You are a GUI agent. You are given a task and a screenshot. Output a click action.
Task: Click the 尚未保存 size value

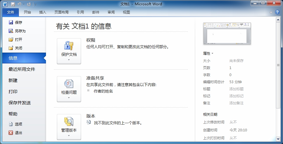click(x=236, y=61)
